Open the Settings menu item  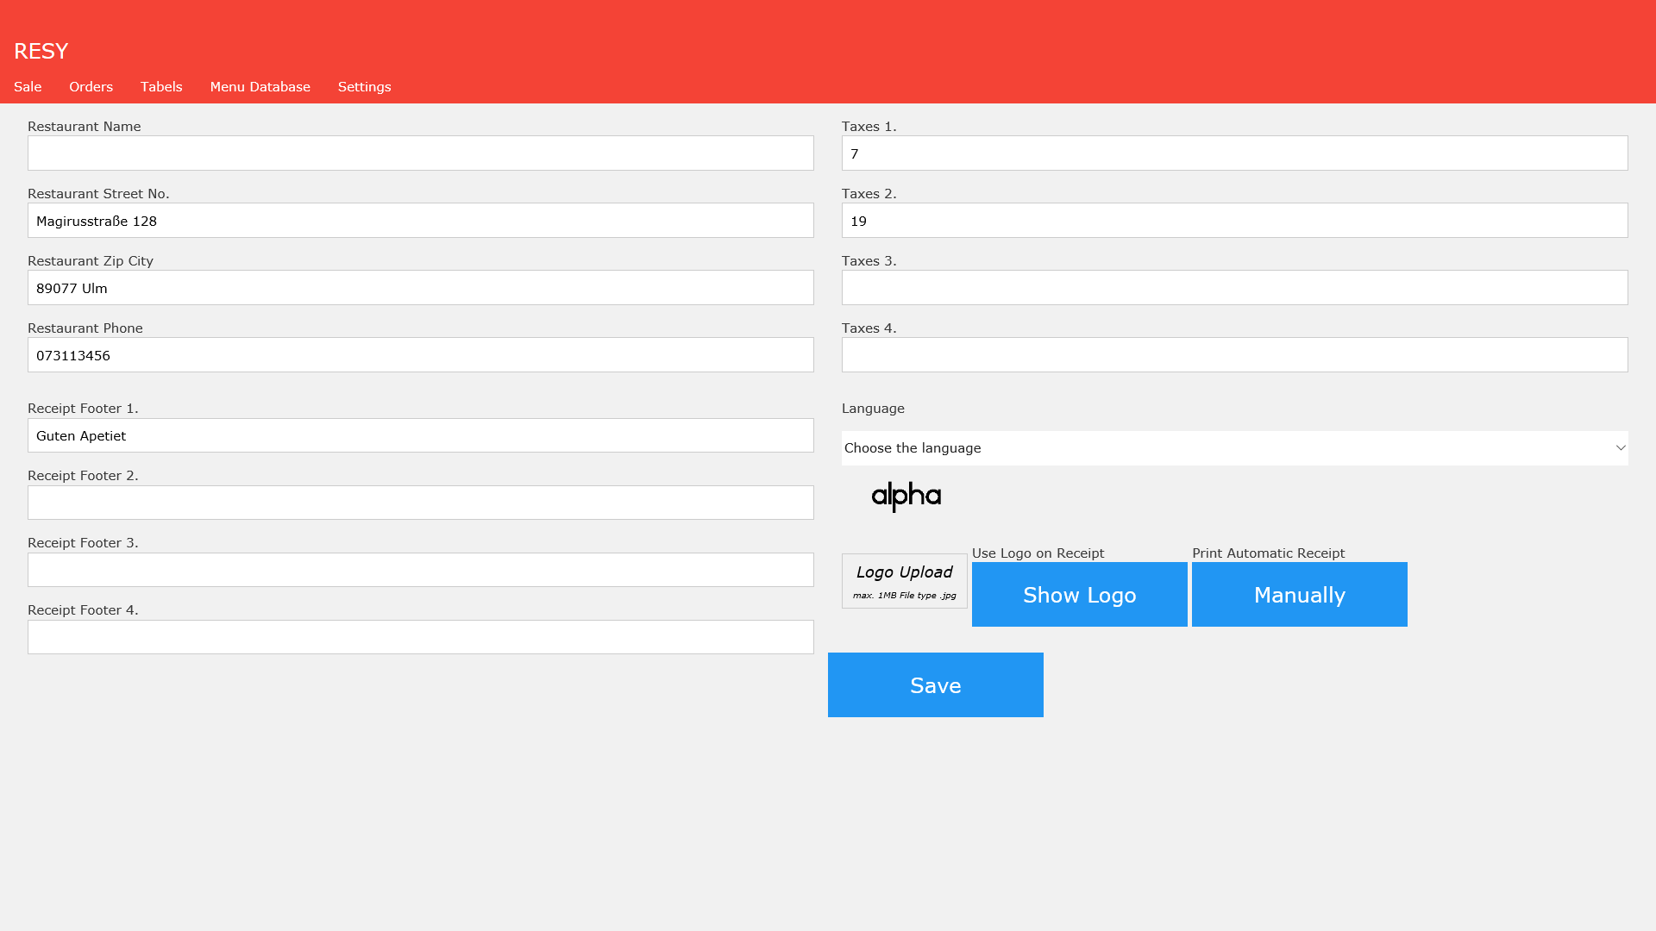tap(364, 87)
